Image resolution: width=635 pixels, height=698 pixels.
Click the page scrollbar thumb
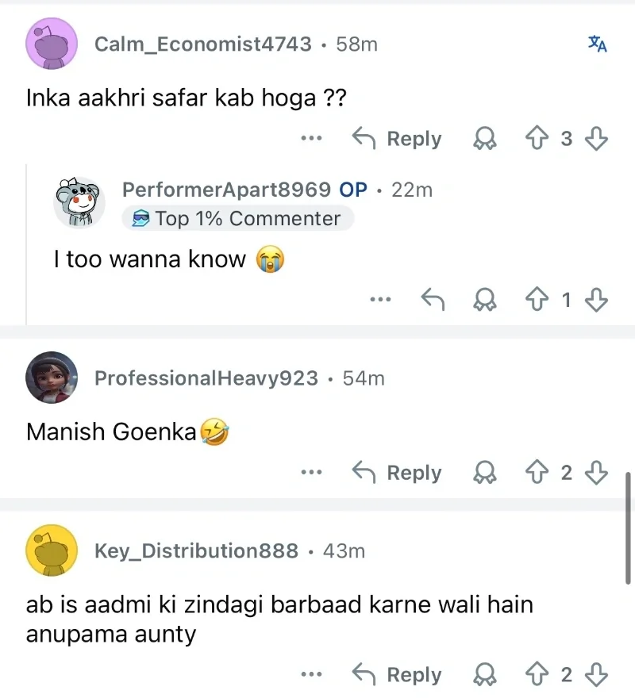pyautogui.click(x=629, y=527)
